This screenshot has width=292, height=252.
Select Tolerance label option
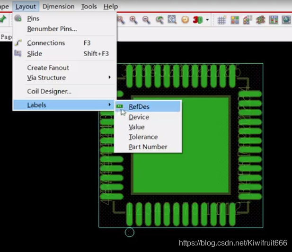coord(148,137)
